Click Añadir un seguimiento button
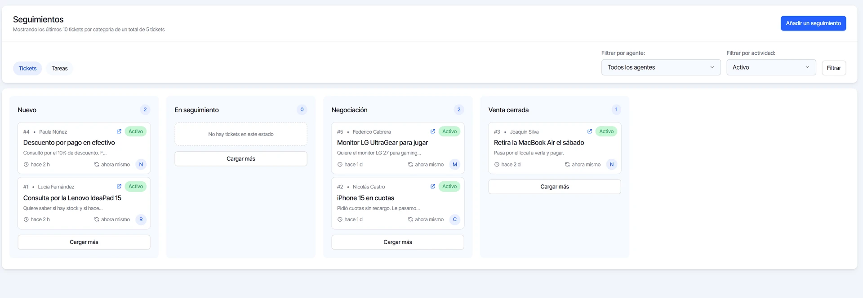The image size is (863, 298). click(814, 23)
